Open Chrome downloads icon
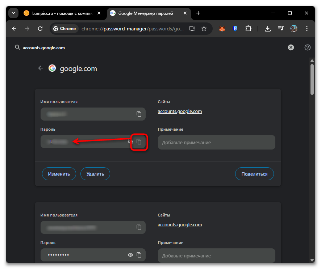This screenshot has width=321, height=269. [x=268, y=29]
